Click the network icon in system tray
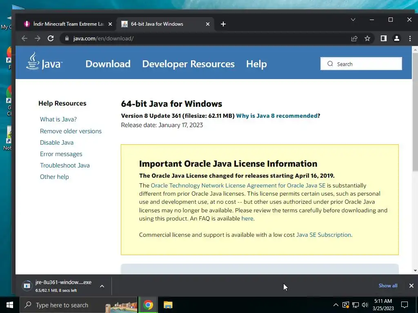Viewport: 418px width, 313px height. (x=356, y=305)
